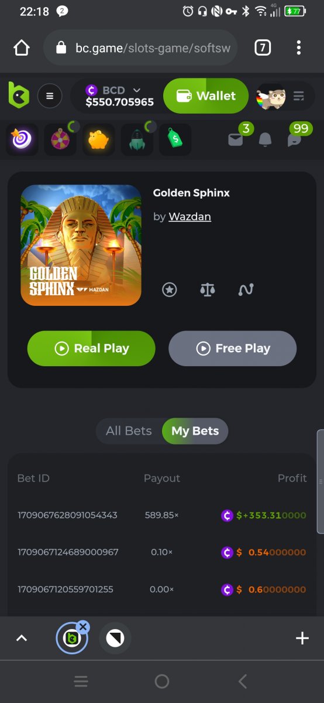Tap the rocket rewards icon

tap(137, 139)
